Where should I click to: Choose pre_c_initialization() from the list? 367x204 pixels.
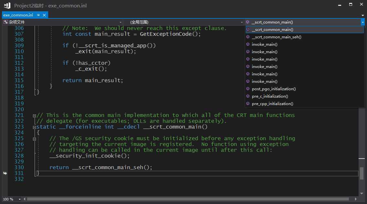[305, 96]
